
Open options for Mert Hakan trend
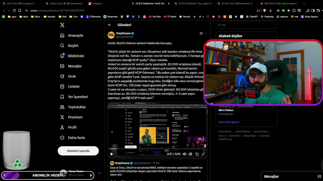(273, 107)
